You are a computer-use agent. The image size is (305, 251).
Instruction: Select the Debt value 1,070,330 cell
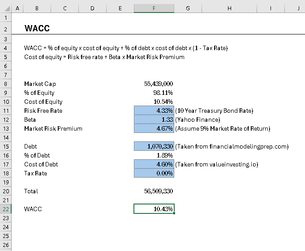(154, 146)
